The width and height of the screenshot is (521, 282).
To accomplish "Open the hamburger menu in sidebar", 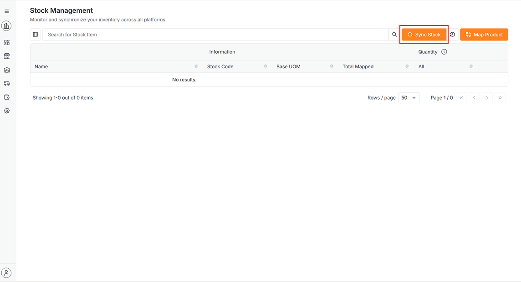I will pyautogui.click(x=6, y=11).
